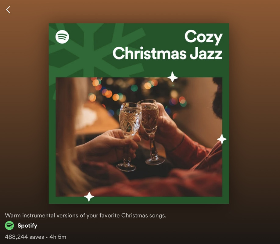Go back using the left chevron arrow
The width and height of the screenshot is (280, 244).
coord(8,10)
